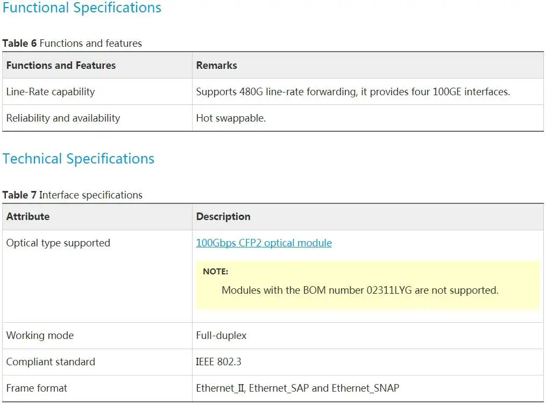
Task: Click the Remarks column header
Action: pyautogui.click(x=216, y=66)
